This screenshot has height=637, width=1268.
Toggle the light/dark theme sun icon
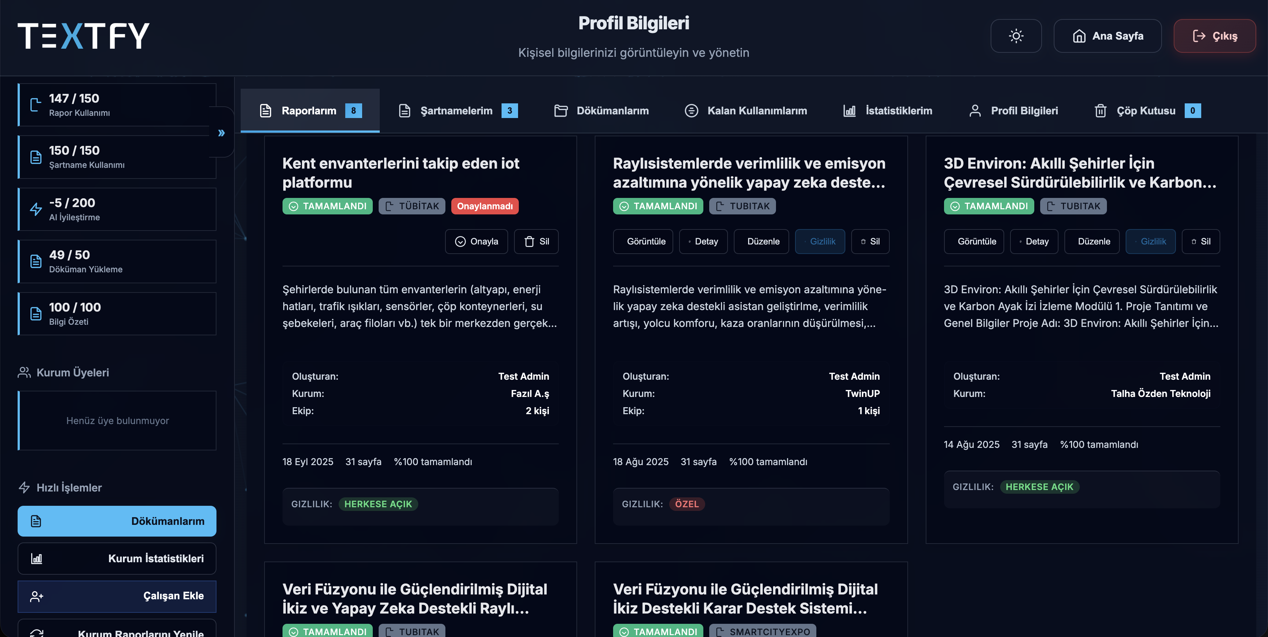point(1016,36)
